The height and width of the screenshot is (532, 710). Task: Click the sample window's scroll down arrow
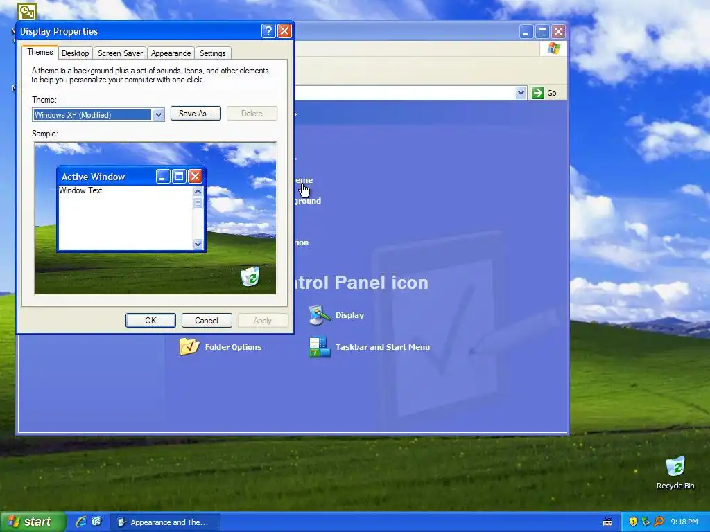tap(198, 244)
